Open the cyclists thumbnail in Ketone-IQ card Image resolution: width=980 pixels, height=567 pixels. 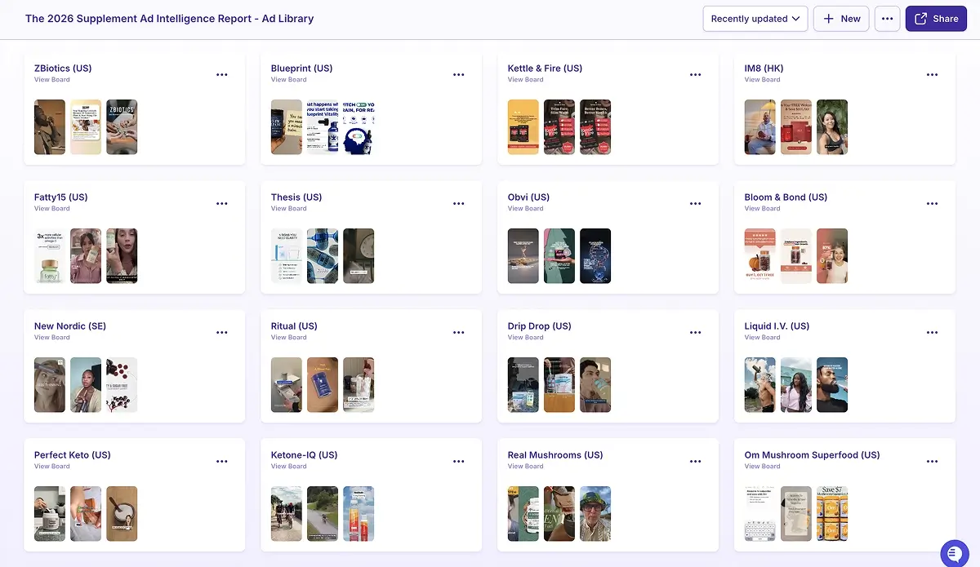click(x=287, y=514)
